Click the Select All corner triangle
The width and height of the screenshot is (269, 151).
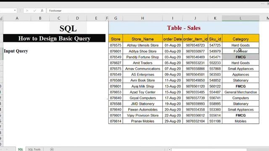(1, 18)
